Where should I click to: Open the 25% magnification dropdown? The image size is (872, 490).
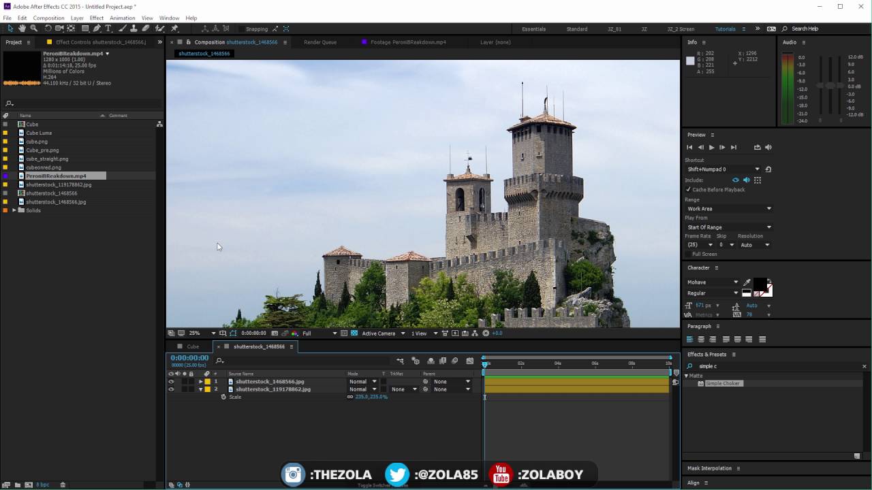point(202,333)
